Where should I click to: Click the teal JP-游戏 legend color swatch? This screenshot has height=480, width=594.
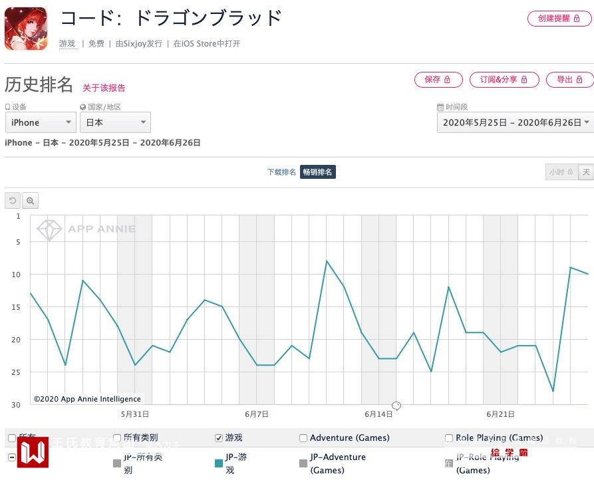219,463
